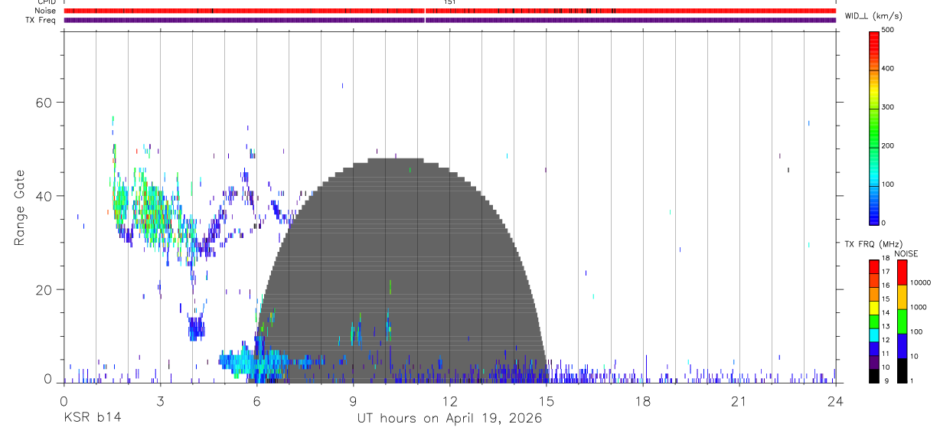Pick the yellow block in TX FRQ legend
The height and width of the screenshot is (434, 940).
[x=873, y=308]
